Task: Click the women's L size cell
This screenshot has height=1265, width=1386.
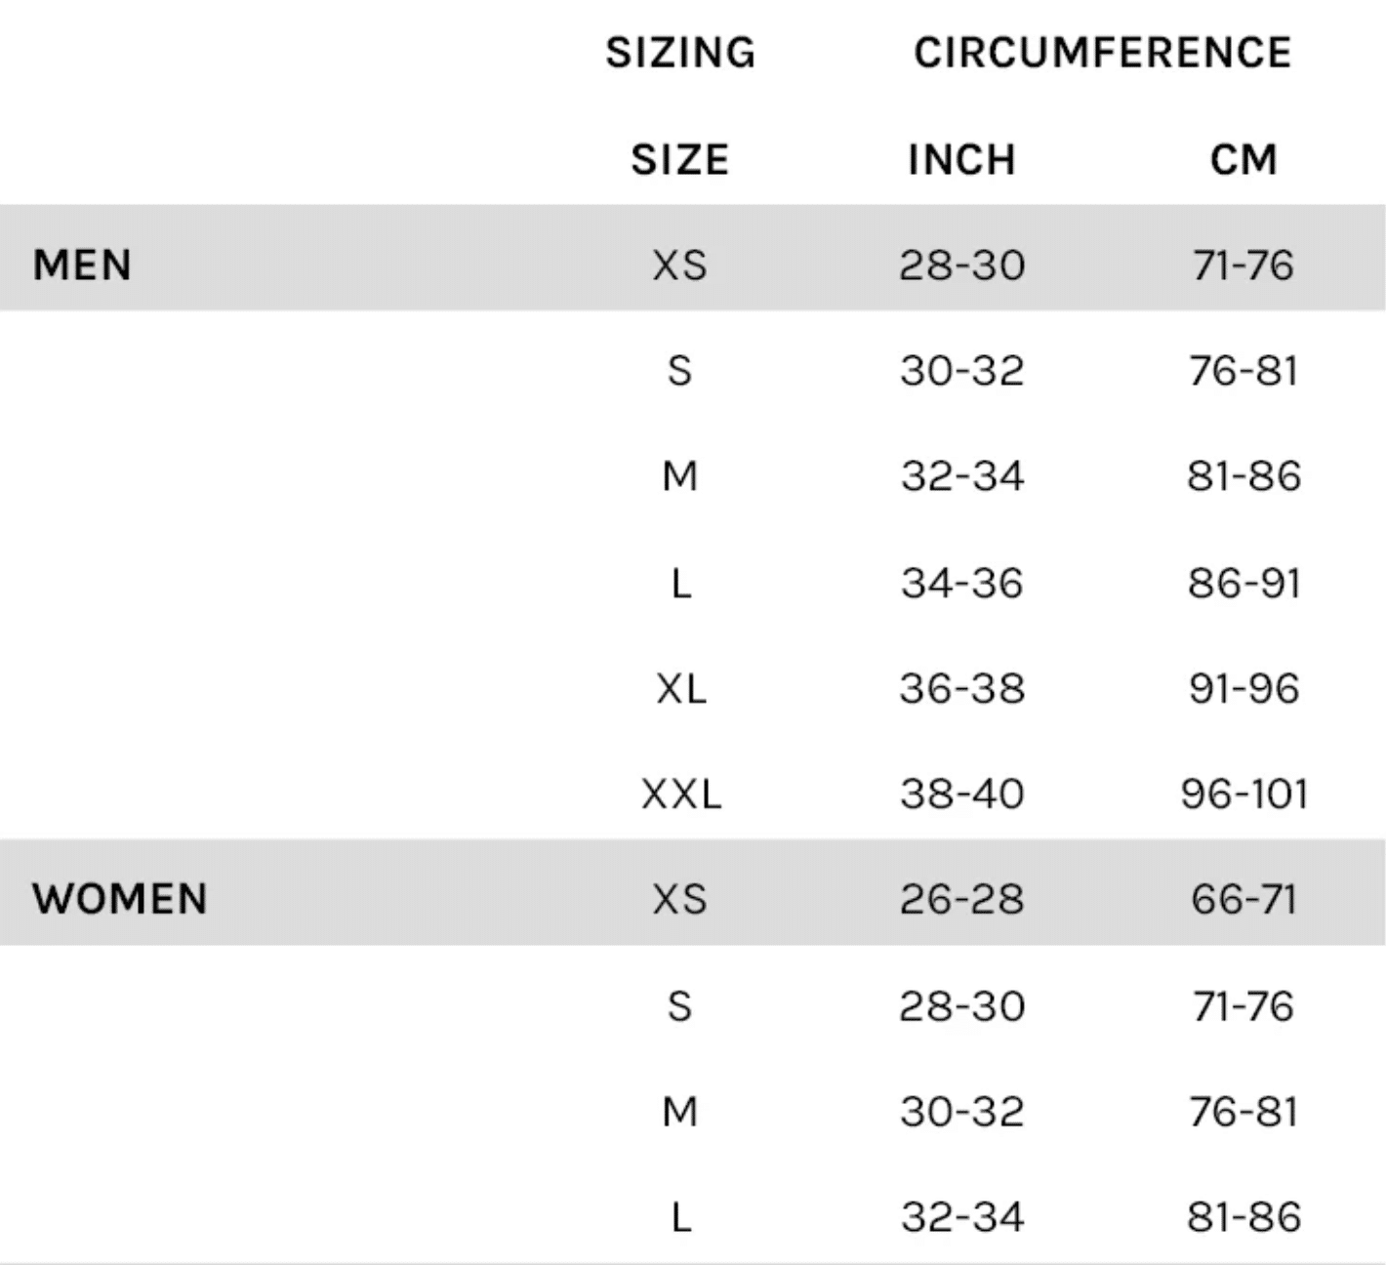Action: coord(681,1217)
